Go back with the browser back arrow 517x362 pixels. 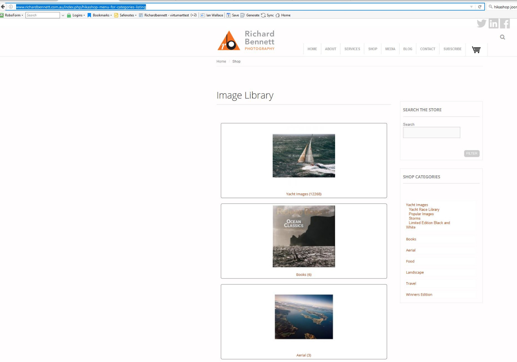coord(3,7)
